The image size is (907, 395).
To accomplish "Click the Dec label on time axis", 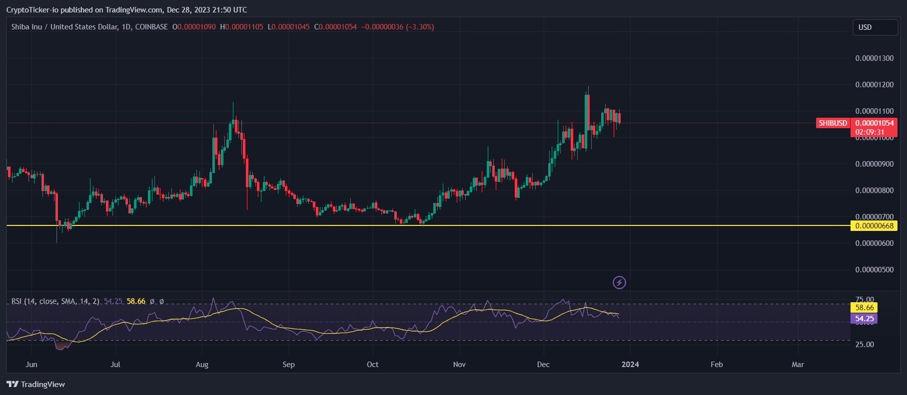I will click(x=543, y=365).
